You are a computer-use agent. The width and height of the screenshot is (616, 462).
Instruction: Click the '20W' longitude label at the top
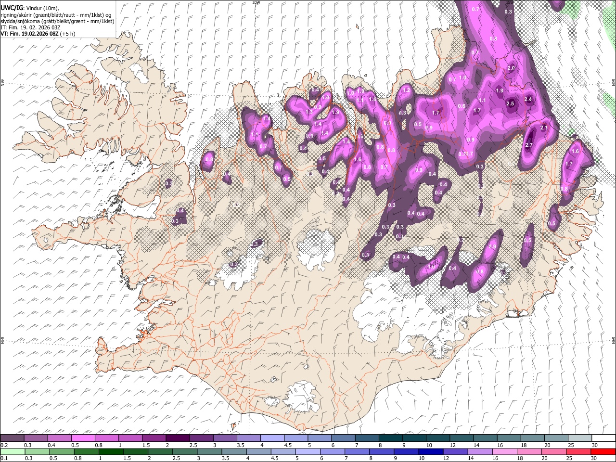(x=256, y=2)
